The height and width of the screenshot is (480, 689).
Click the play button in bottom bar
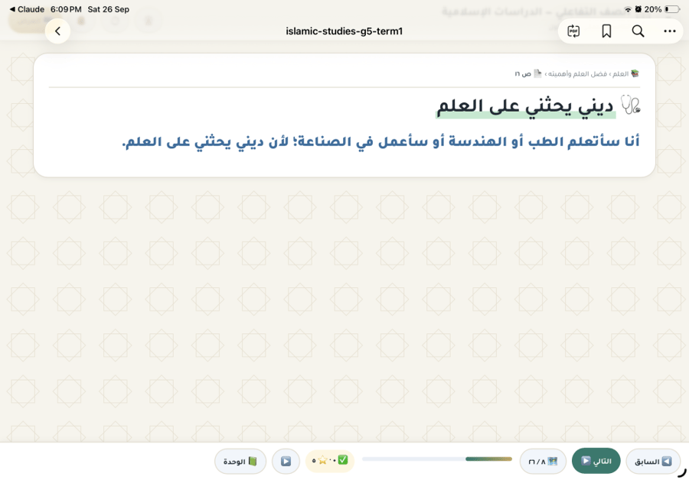[286, 461]
